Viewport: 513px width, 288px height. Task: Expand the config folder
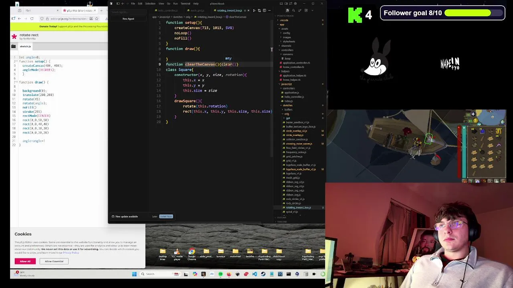(x=286, y=33)
